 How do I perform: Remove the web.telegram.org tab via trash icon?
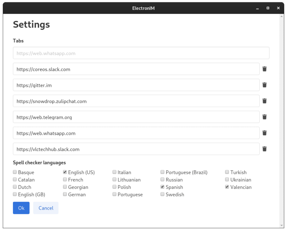[x=264, y=117]
